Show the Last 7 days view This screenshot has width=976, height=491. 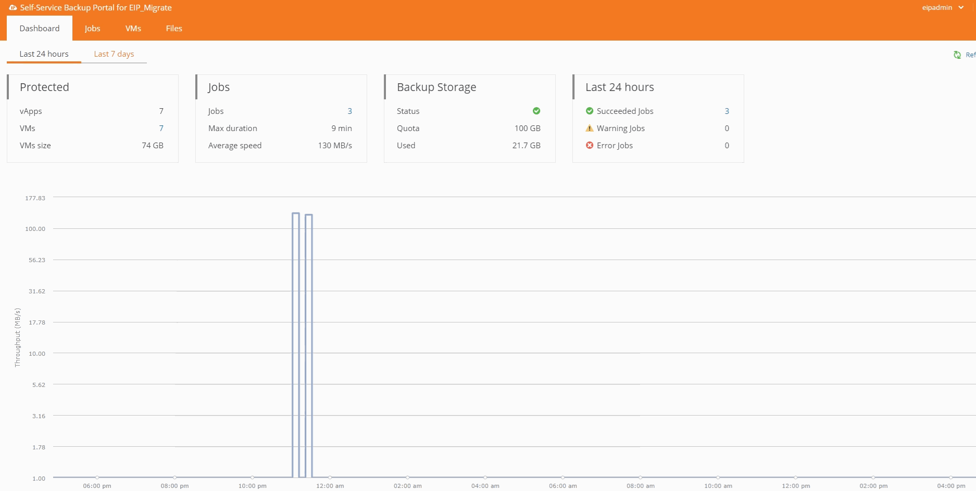pos(114,54)
